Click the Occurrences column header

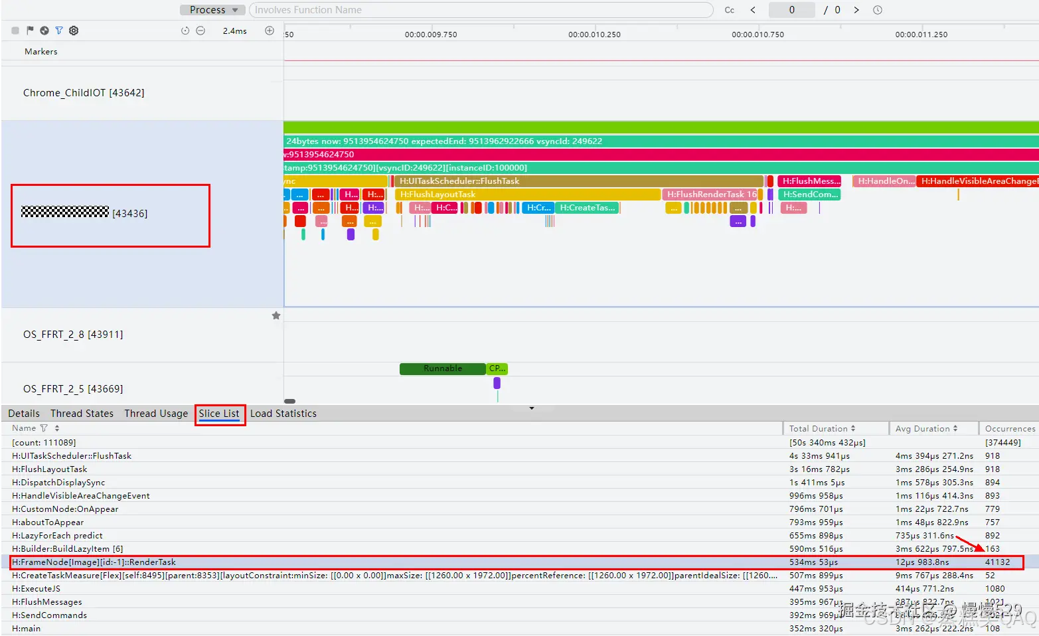(1010, 429)
